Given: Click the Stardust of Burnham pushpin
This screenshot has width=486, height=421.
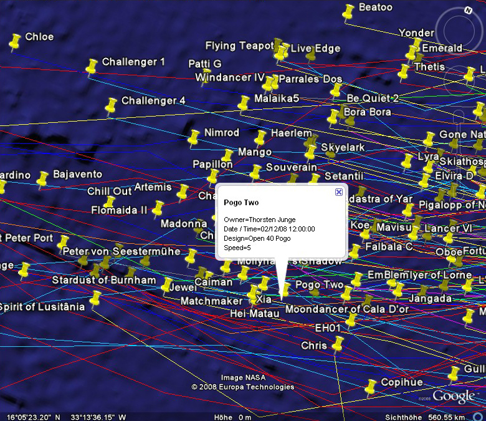Looking at the screenshot, I should point(166,285).
